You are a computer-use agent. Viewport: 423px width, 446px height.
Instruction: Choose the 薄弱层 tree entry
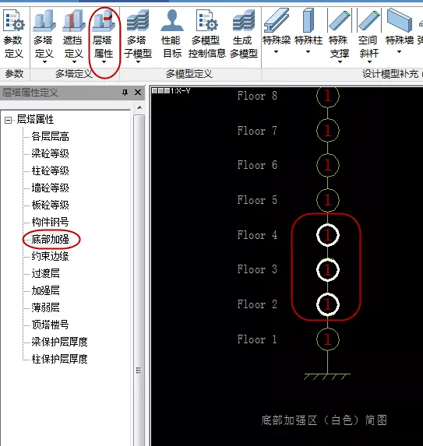tap(45, 307)
